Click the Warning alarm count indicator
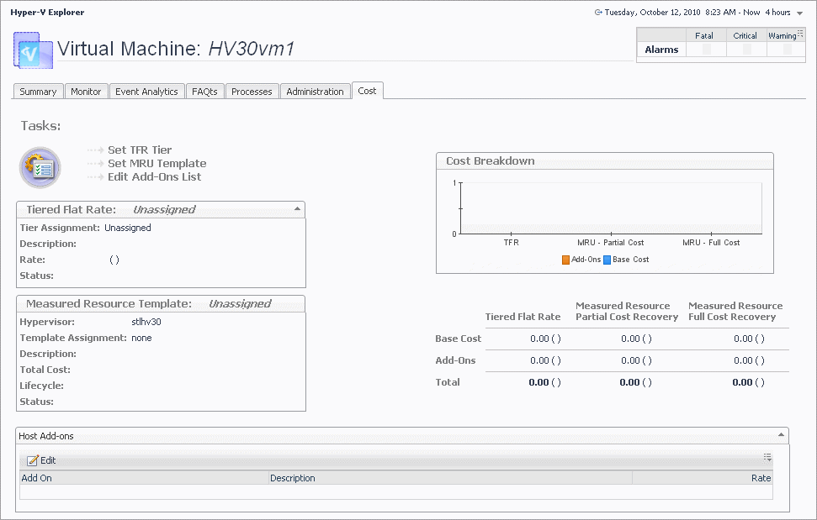The image size is (817, 520). click(x=787, y=50)
